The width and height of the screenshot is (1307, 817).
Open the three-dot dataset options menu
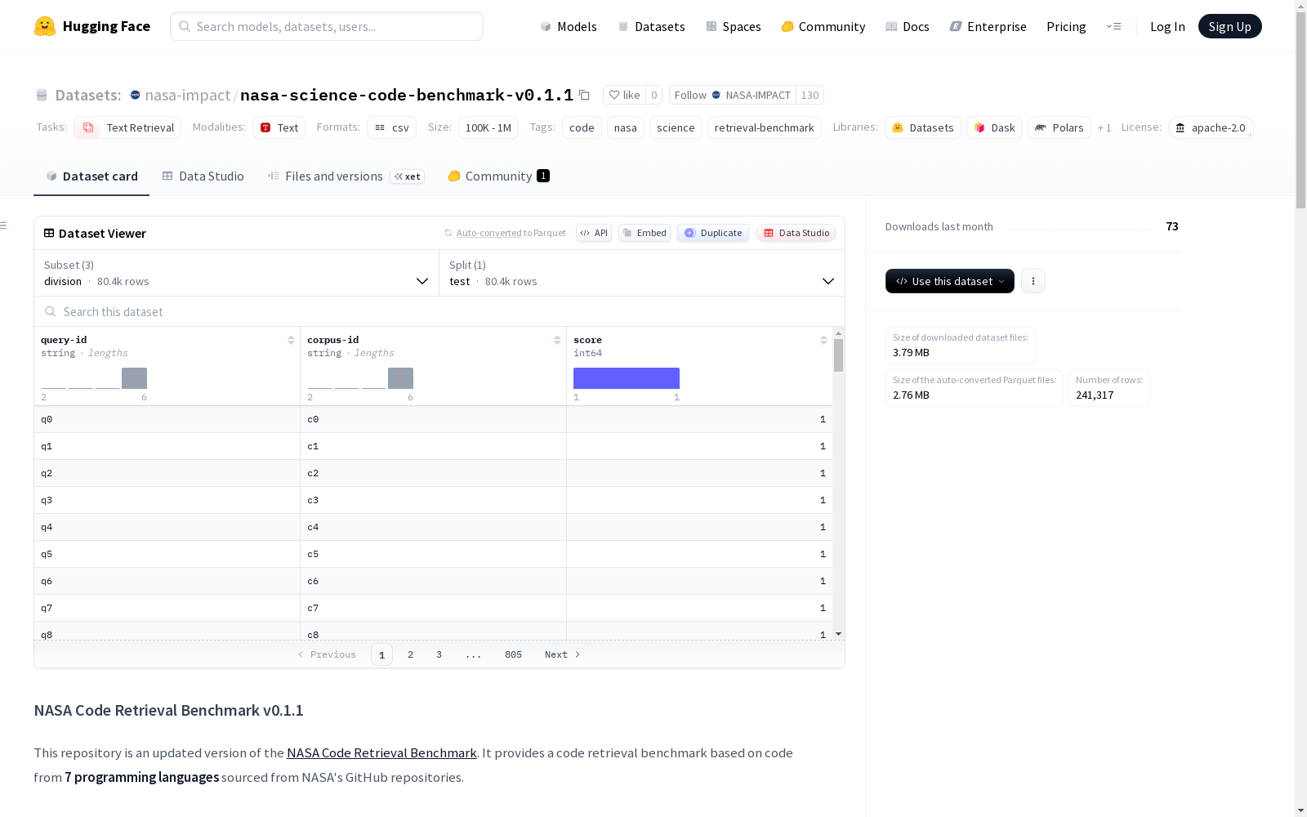coord(1033,281)
